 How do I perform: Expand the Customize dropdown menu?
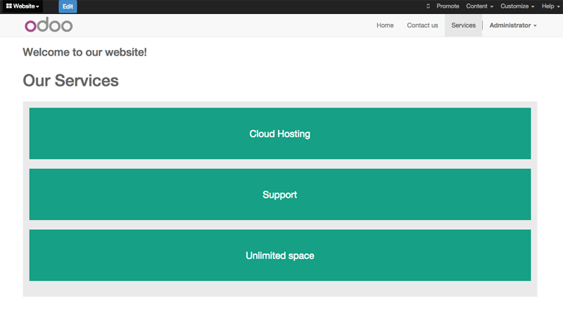pos(517,6)
